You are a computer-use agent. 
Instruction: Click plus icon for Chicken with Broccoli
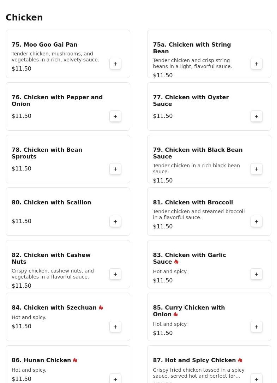click(x=257, y=222)
